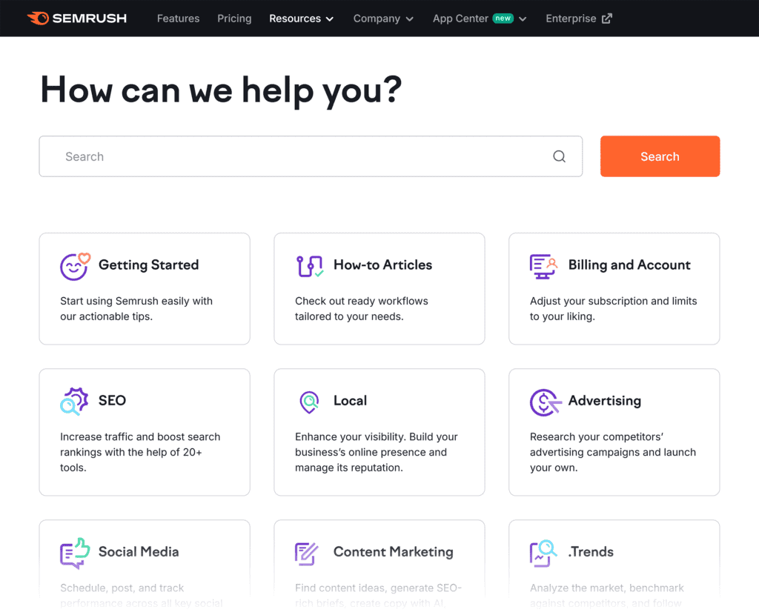The width and height of the screenshot is (759, 615).
Task: Expand the Company dropdown menu
Action: tap(383, 19)
